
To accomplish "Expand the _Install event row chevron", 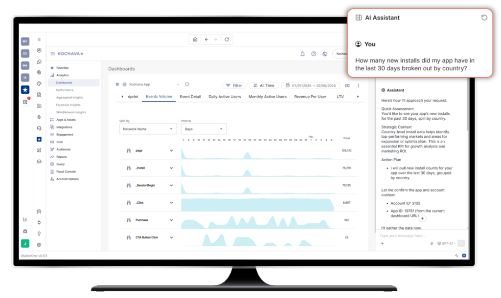I will click(171, 168).
